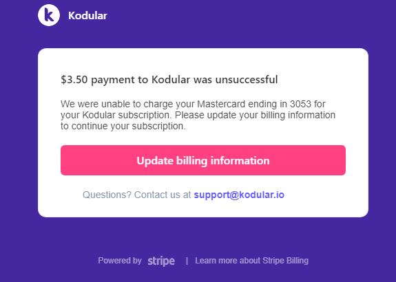The width and height of the screenshot is (396, 282).
Task: Click the text to continue your subscription
Action: click(x=123, y=126)
